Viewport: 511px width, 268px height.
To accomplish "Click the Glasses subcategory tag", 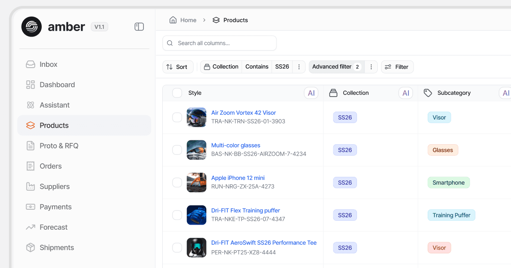I will tap(443, 150).
